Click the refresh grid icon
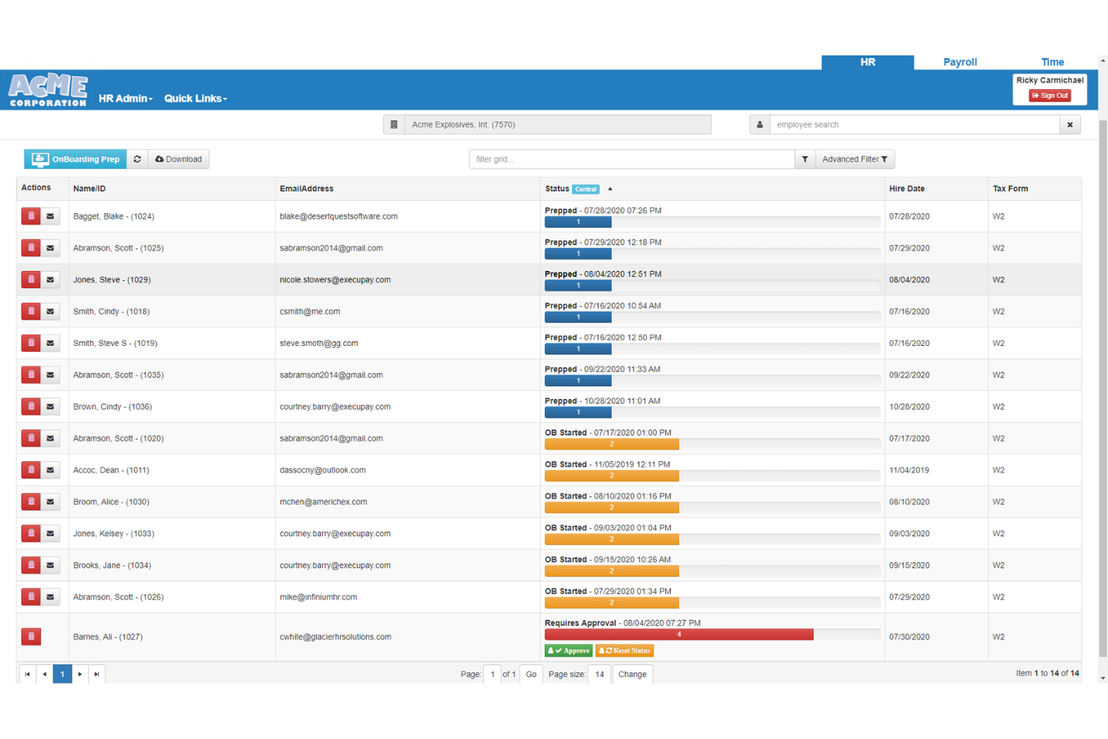The image size is (1108, 739). pos(137,159)
